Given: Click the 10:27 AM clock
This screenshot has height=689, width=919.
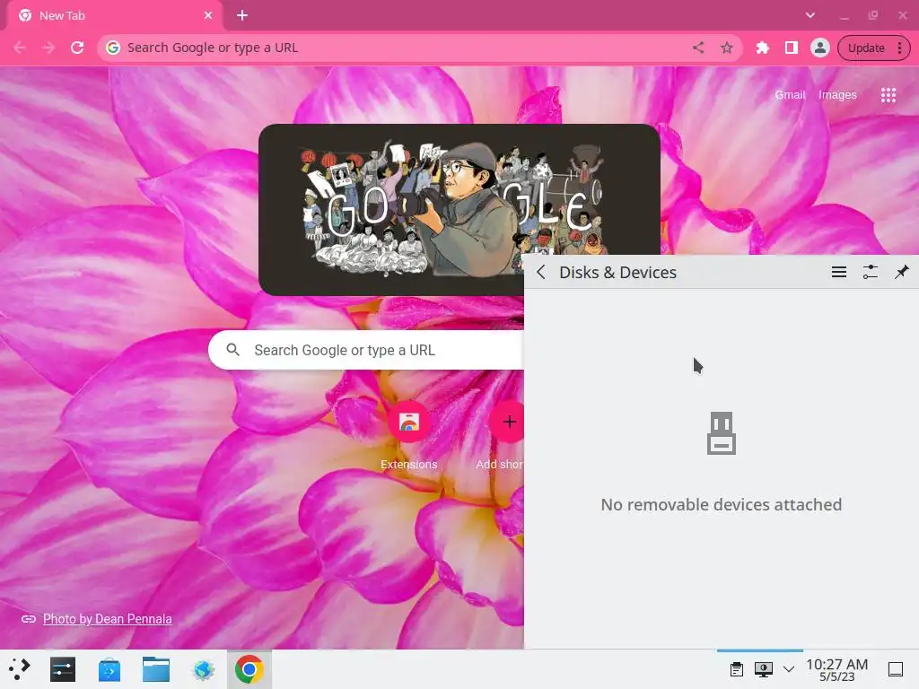Looking at the screenshot, I should pos(837,669).
